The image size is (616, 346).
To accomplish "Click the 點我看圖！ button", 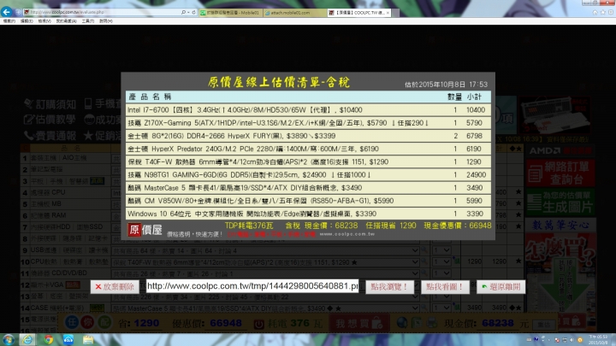I will (445, 287).
